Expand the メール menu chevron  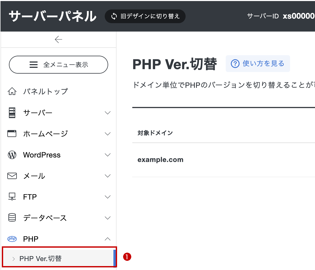(x=108, y=176)
